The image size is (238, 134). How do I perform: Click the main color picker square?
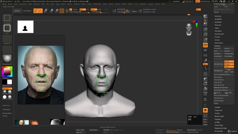[7, 71]
